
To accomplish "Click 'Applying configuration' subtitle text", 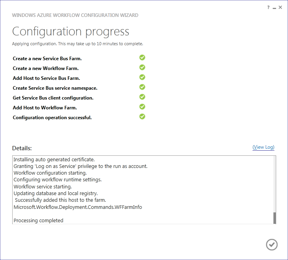I will (x=78, y=44).
